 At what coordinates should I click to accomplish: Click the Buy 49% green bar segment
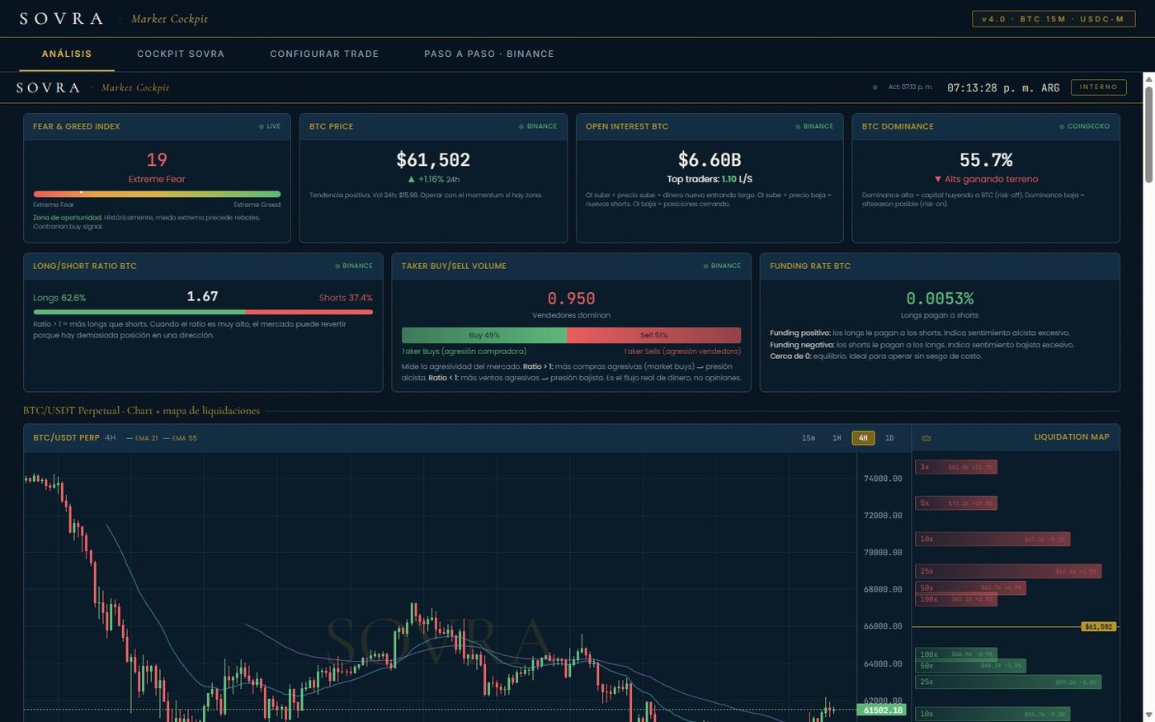coord(484,335)
